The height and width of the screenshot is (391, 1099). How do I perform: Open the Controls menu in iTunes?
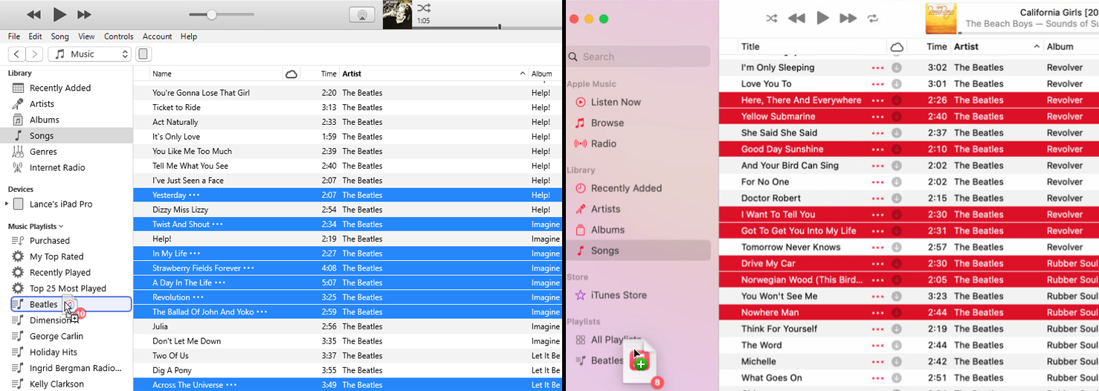119,36
